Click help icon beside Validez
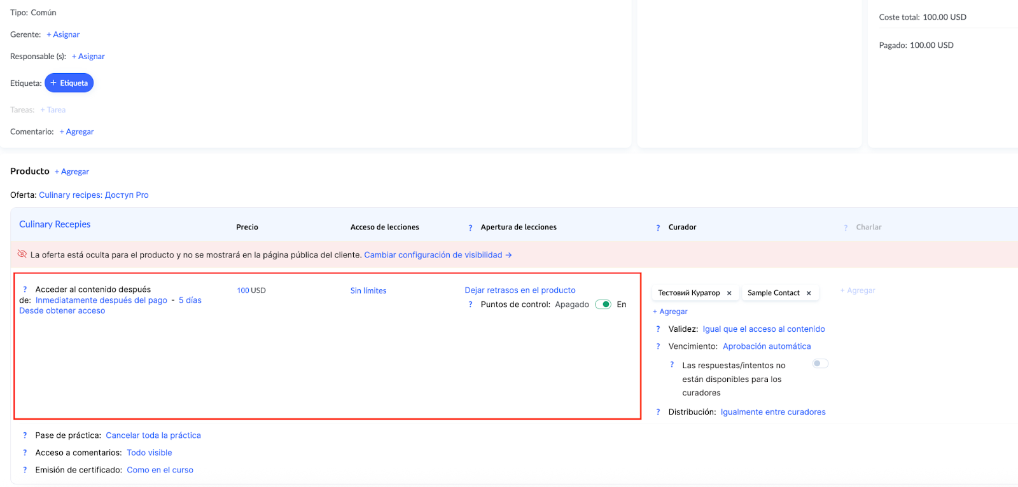This screenshot has width=1018, height=487. pos(658,329)
